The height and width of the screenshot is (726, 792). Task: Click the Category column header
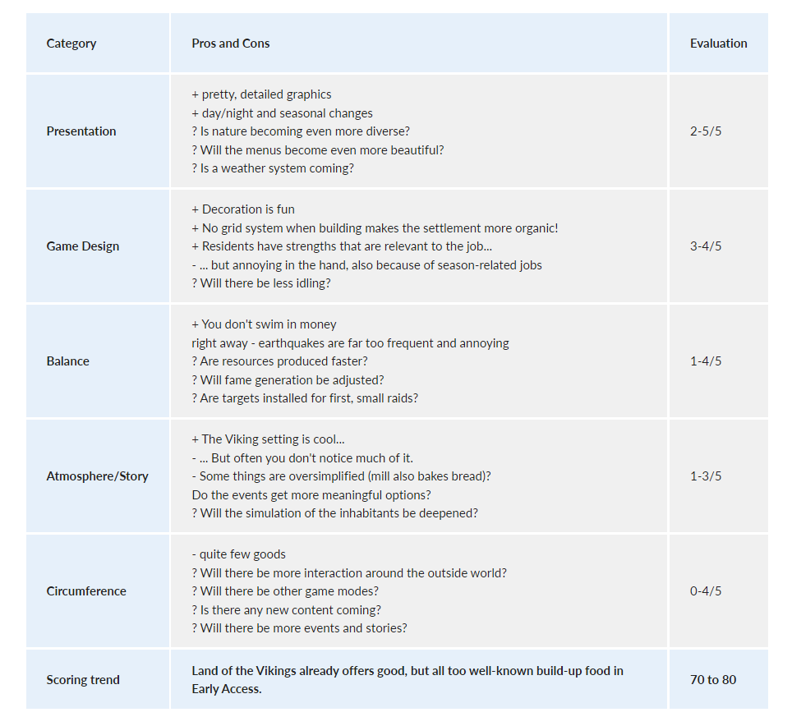71,44
